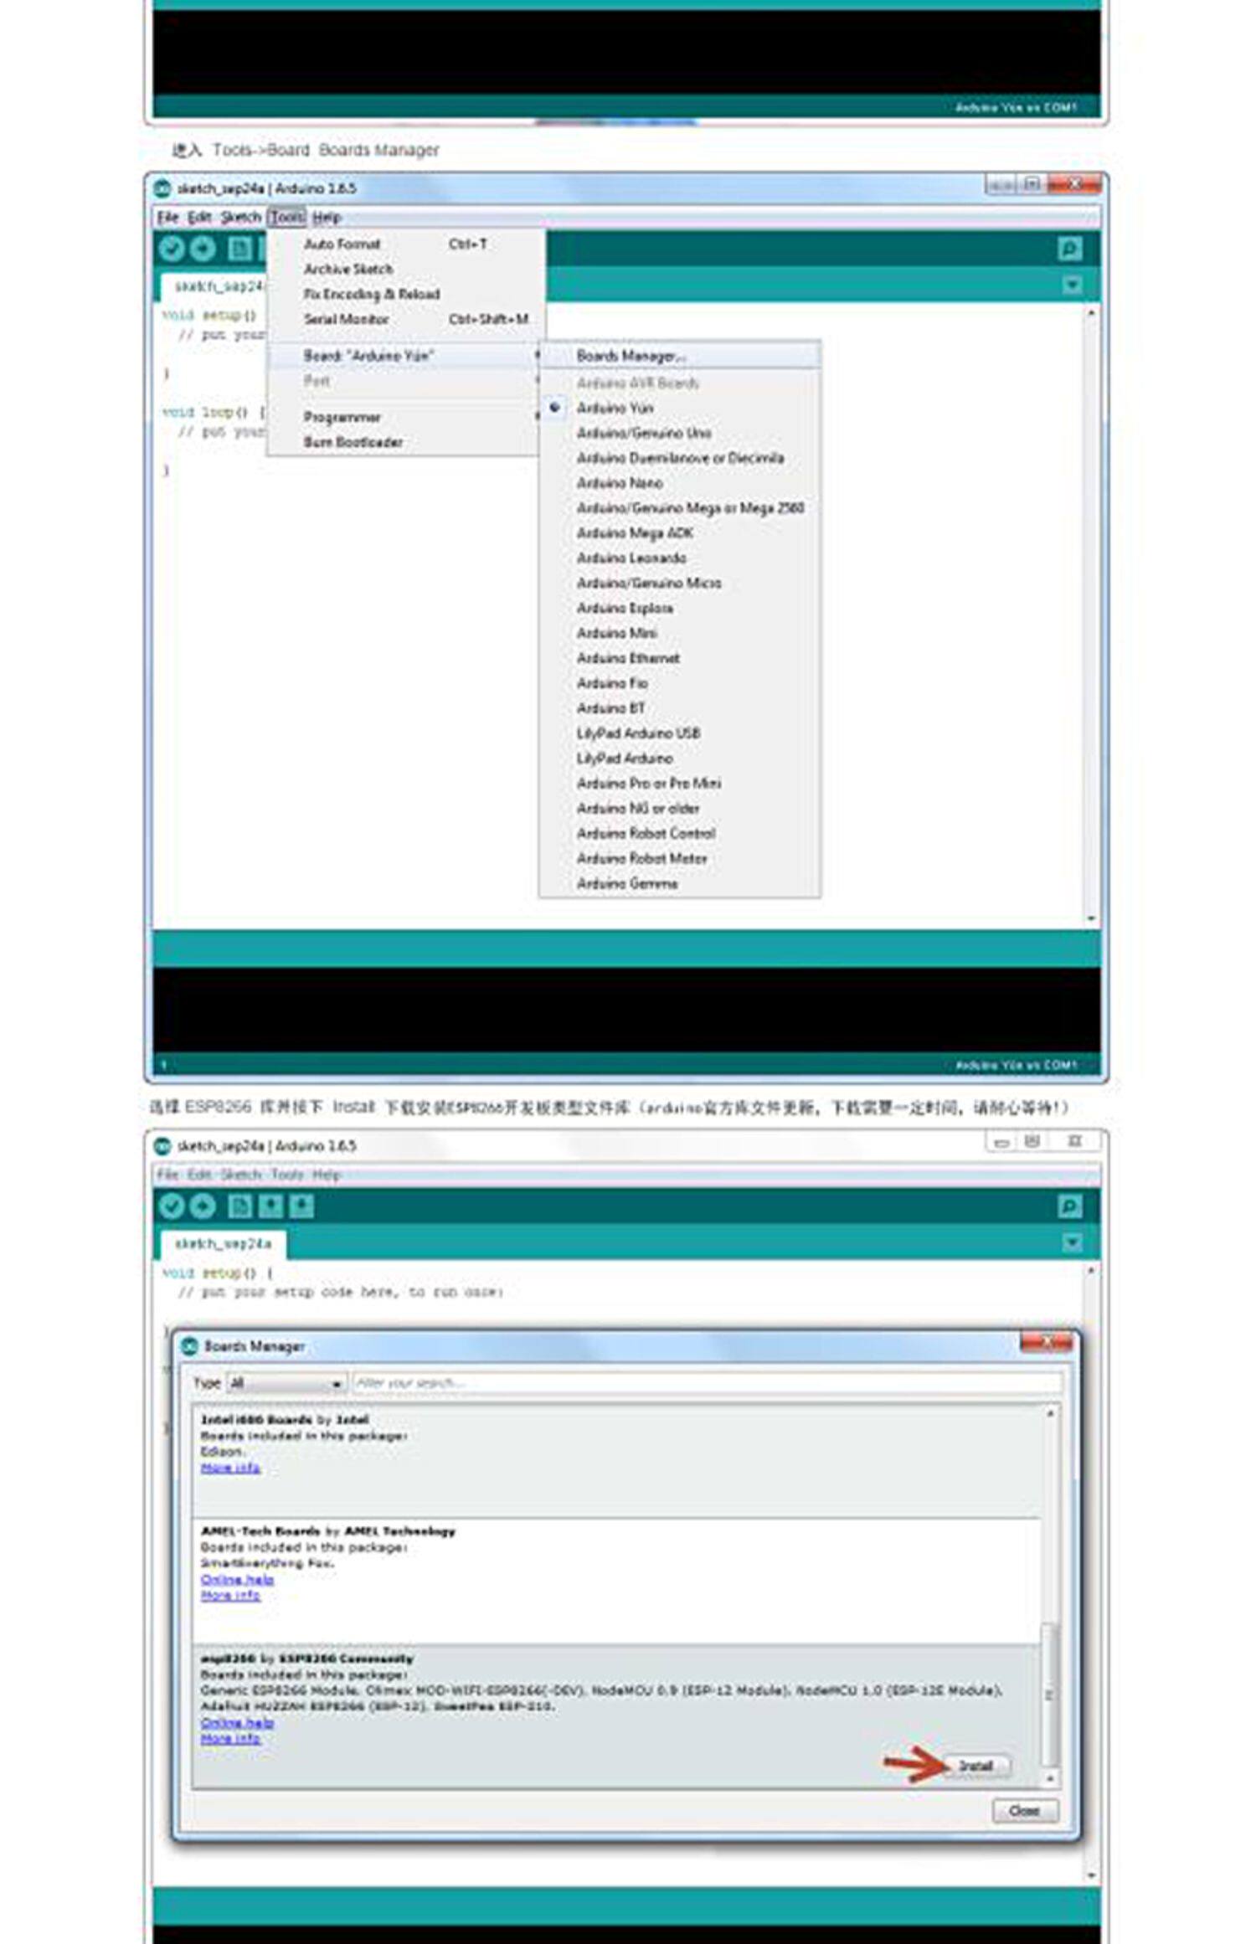1256x1944 pixels.
Task: Open Online help link under esp8266 package
Action: pos(237,1722)
